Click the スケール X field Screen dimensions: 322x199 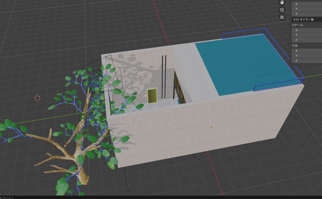(x=307, y=30)
